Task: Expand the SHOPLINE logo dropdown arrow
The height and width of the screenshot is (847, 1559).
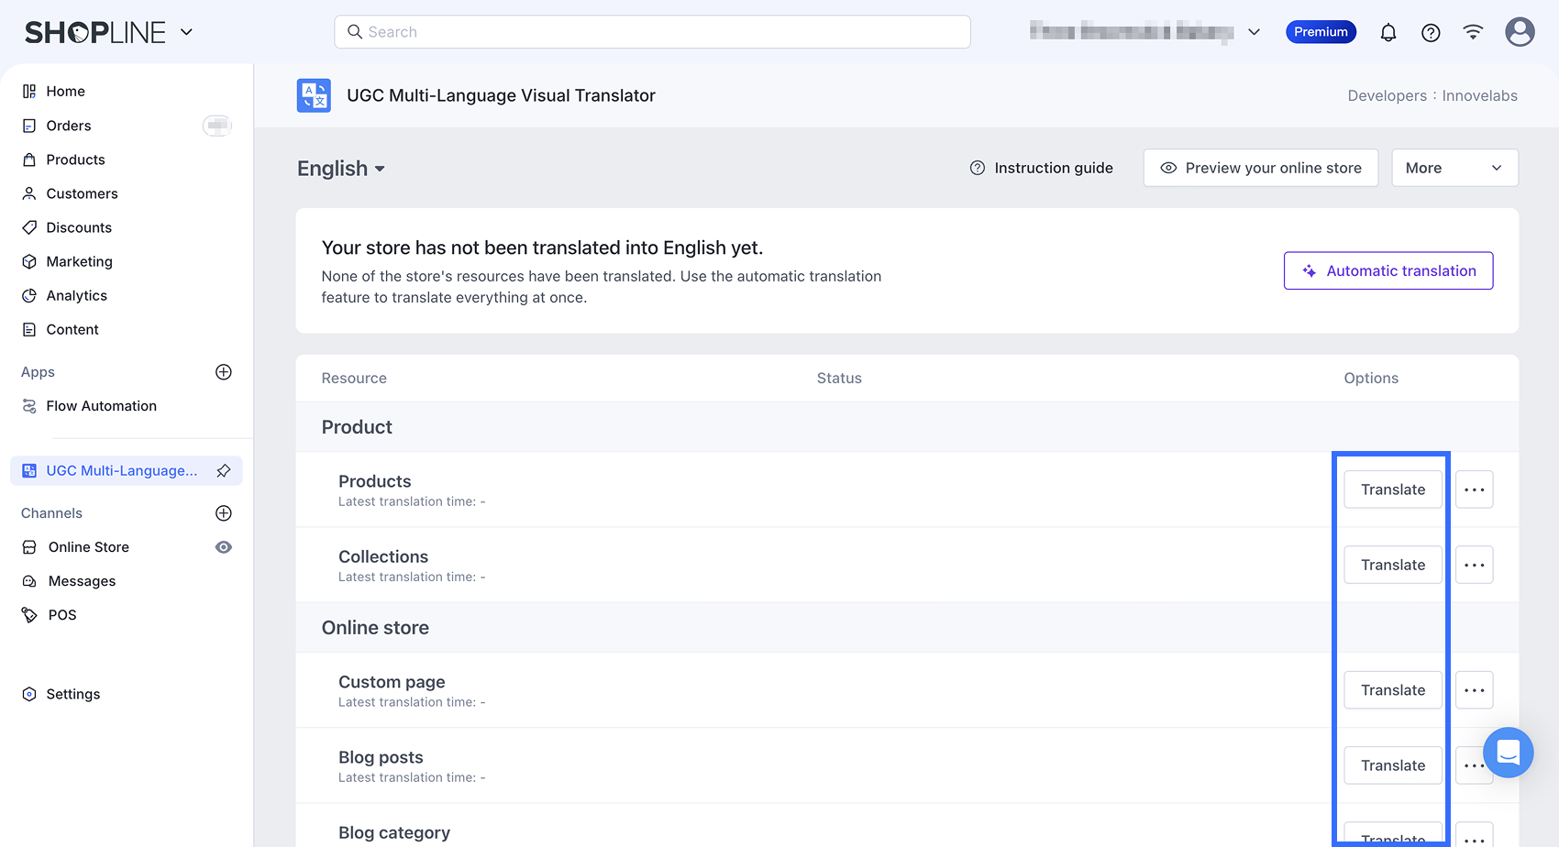Action: tap(187, 32)
